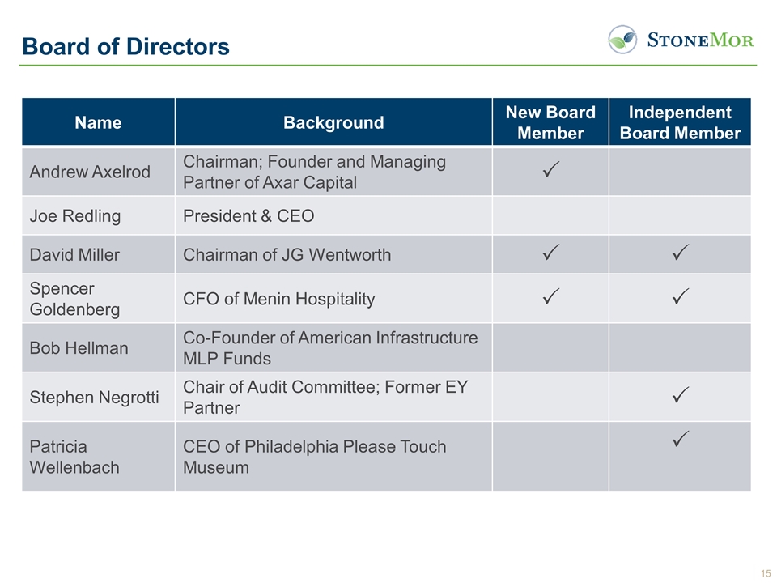Click the 'CFO of Menin Hospitality' cell
Viewport: 777px width, 583px height.
[x=279, y=299]
